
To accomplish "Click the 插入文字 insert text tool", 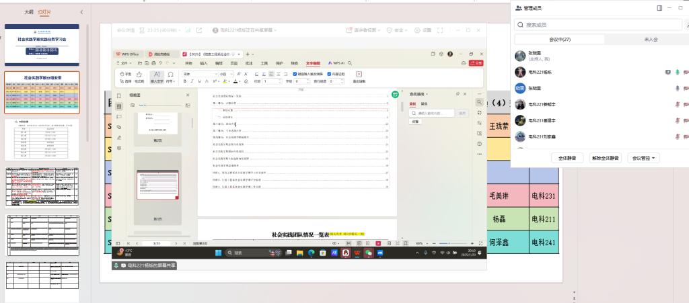I will 157,77.
